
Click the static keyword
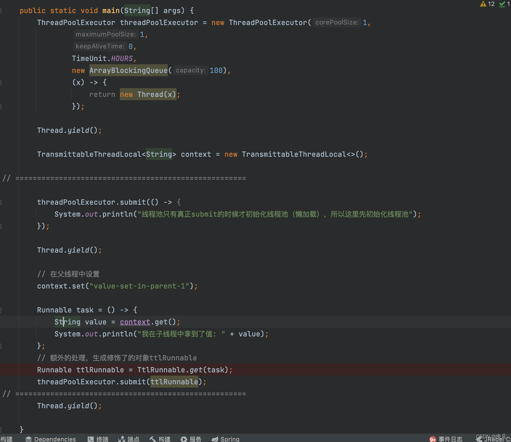pos(63,11)
